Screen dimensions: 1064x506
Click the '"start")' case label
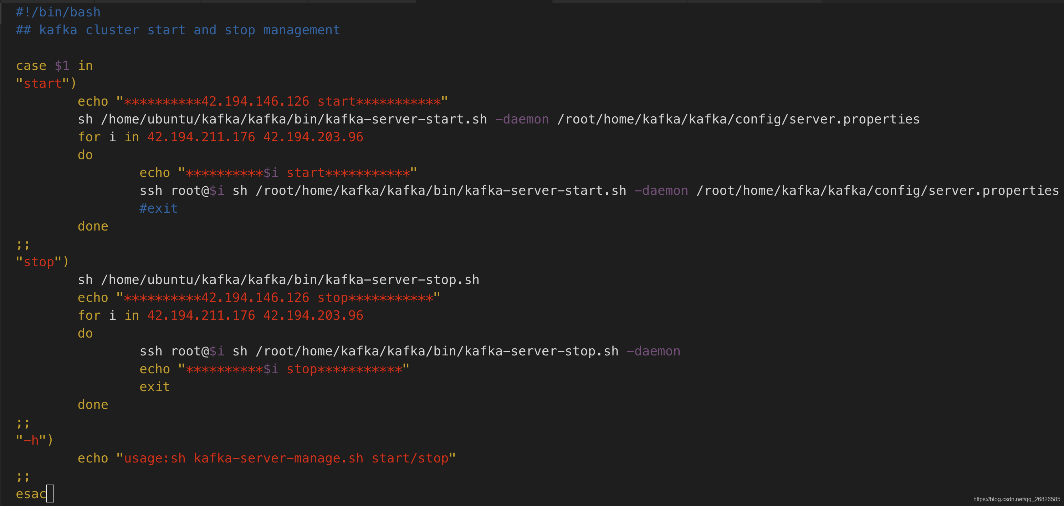point(46,83)
